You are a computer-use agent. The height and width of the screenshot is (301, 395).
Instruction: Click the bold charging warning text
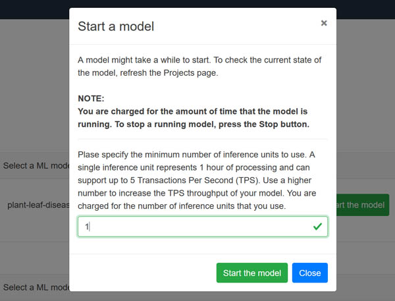point(194,118)
